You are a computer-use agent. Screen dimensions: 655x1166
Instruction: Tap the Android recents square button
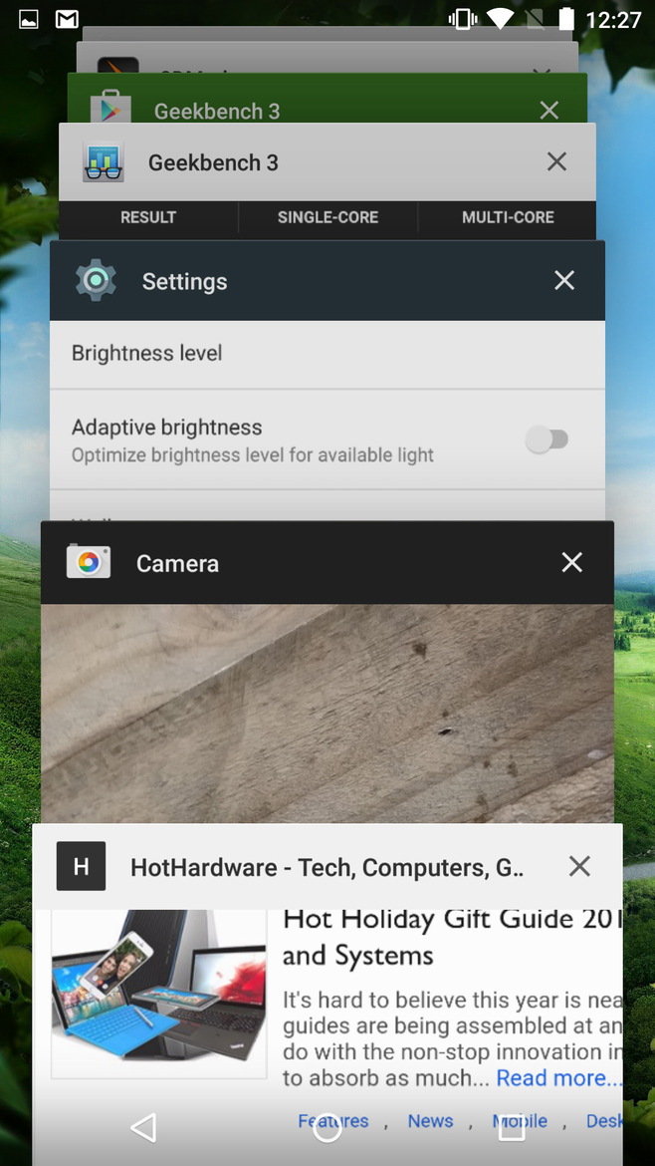(511, 1127)
